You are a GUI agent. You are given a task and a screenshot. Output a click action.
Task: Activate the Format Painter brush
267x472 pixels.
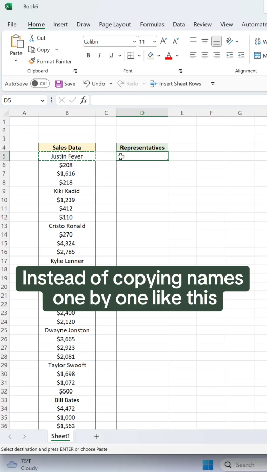coord(32,62)
